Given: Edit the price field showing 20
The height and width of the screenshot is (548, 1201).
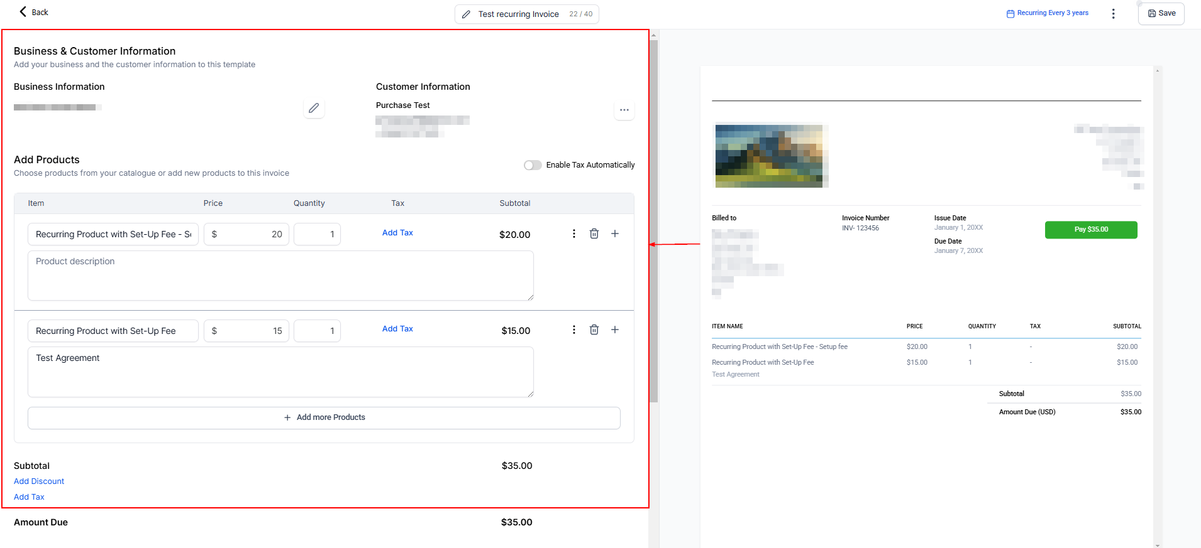Looking at the screenshot, I should coord(246,234).
